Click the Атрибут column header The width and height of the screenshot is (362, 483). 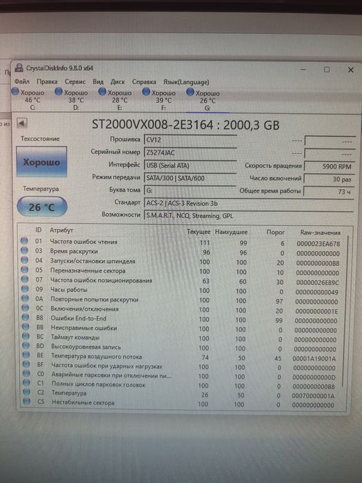[x=61, y=230]
